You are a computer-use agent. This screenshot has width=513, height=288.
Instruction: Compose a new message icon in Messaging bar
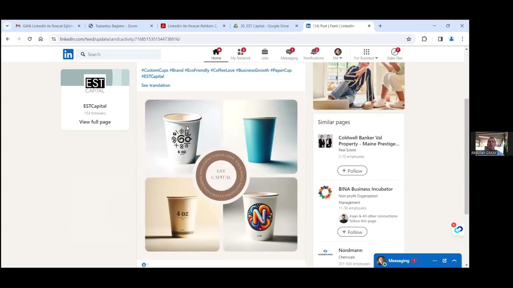click(x=444, y=261)
